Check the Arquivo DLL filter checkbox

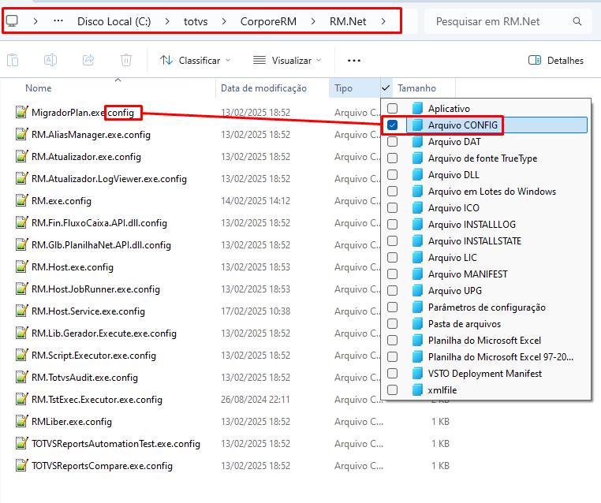click(392, 175)
